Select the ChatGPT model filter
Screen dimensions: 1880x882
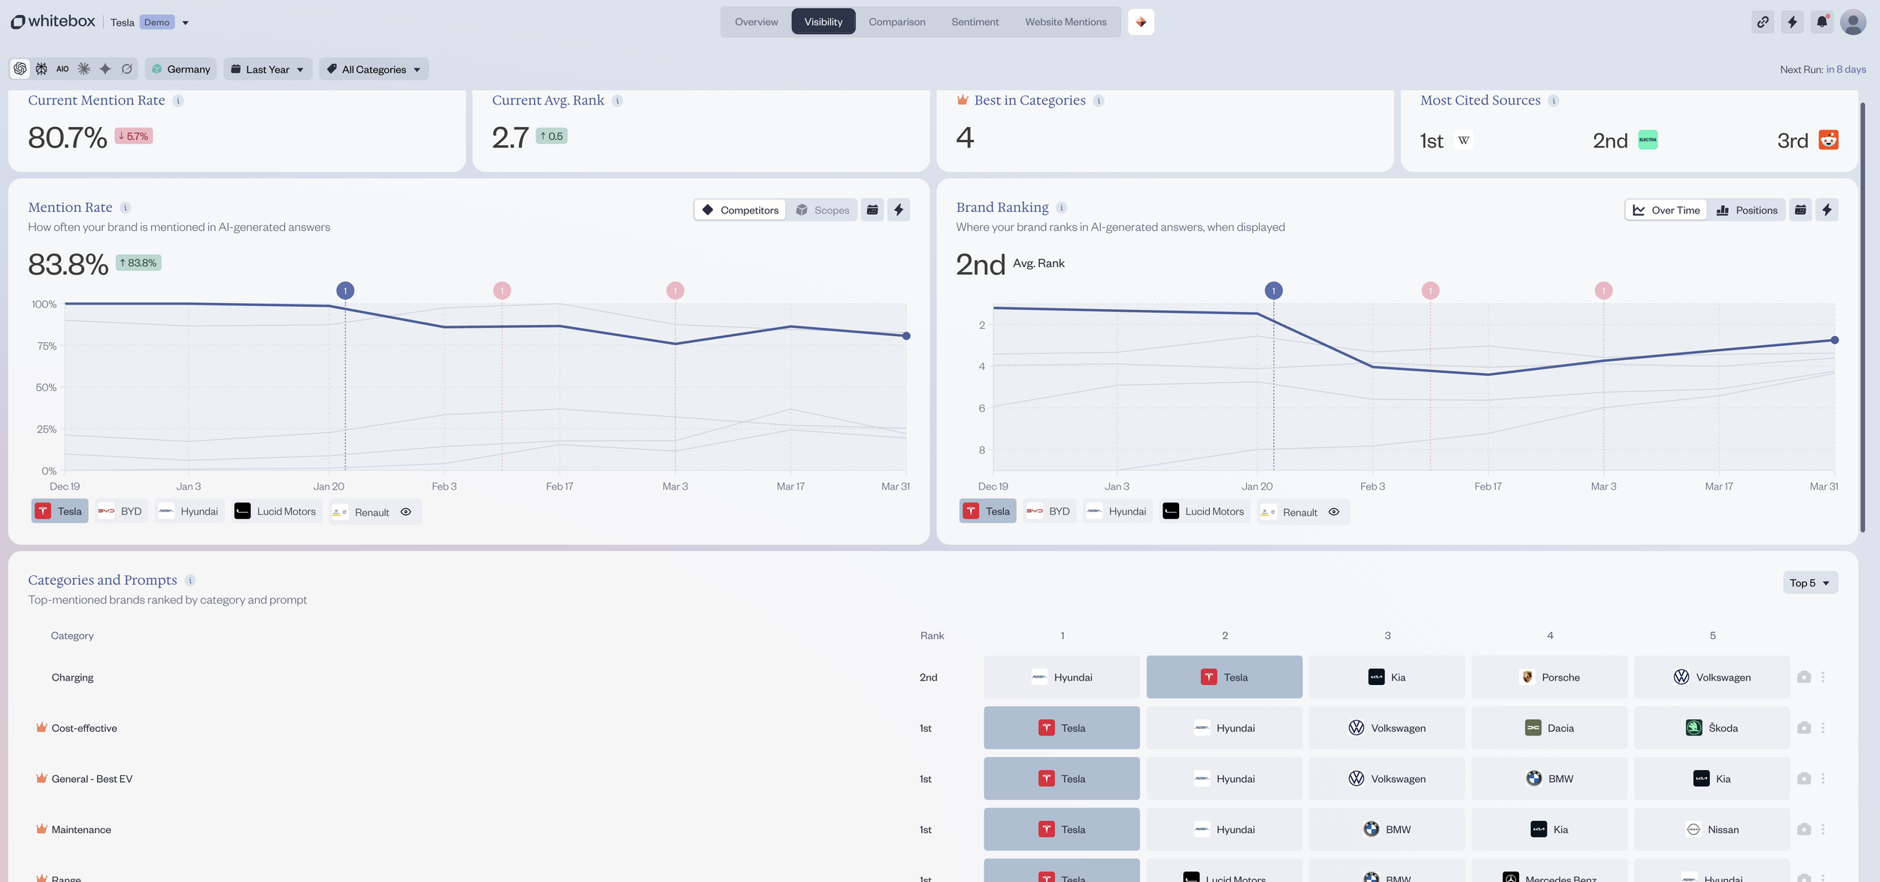19,68
